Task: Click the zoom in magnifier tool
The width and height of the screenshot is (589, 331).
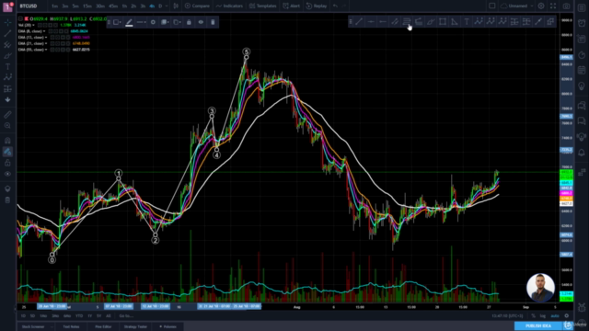Action: click(7, 125)
